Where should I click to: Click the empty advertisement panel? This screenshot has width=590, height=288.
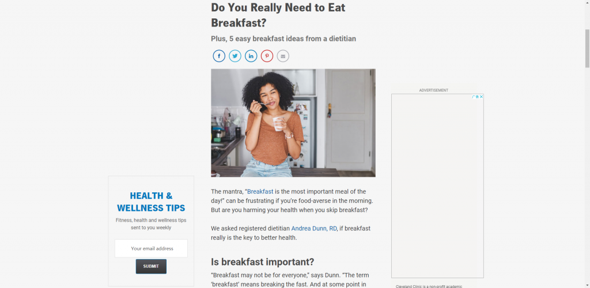click(x=437, y=185)
